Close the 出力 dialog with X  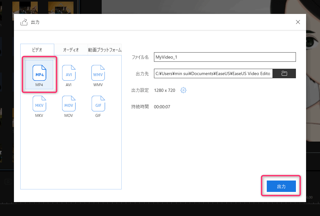(x=298, y=22)
